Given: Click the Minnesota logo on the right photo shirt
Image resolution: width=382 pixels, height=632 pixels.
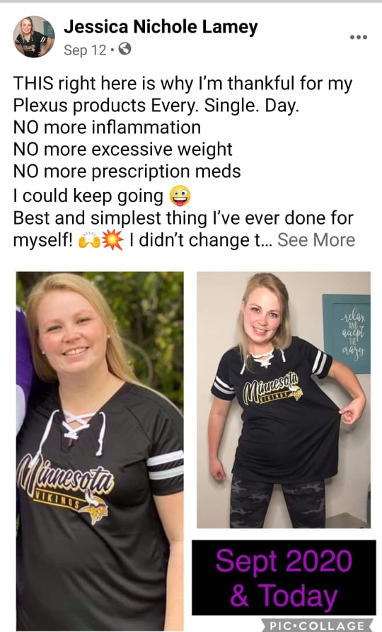Looking at the screenshot, I should [272, 388].
